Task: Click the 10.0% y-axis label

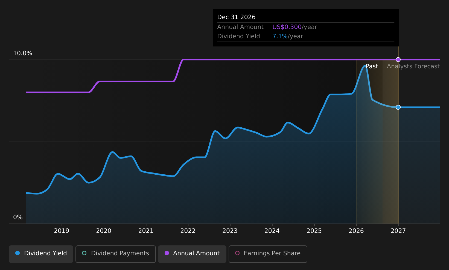Action: pos(23,53)
